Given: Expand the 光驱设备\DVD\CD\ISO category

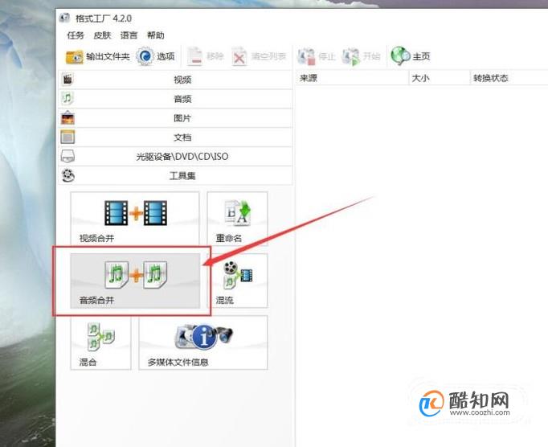Looking at the screenshot, I should pyautogui.click(x=175, y=156).
